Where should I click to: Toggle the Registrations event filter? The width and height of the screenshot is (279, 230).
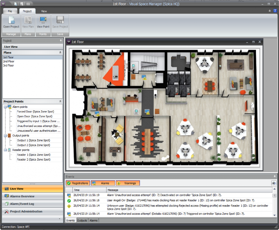tap(77, 183)
